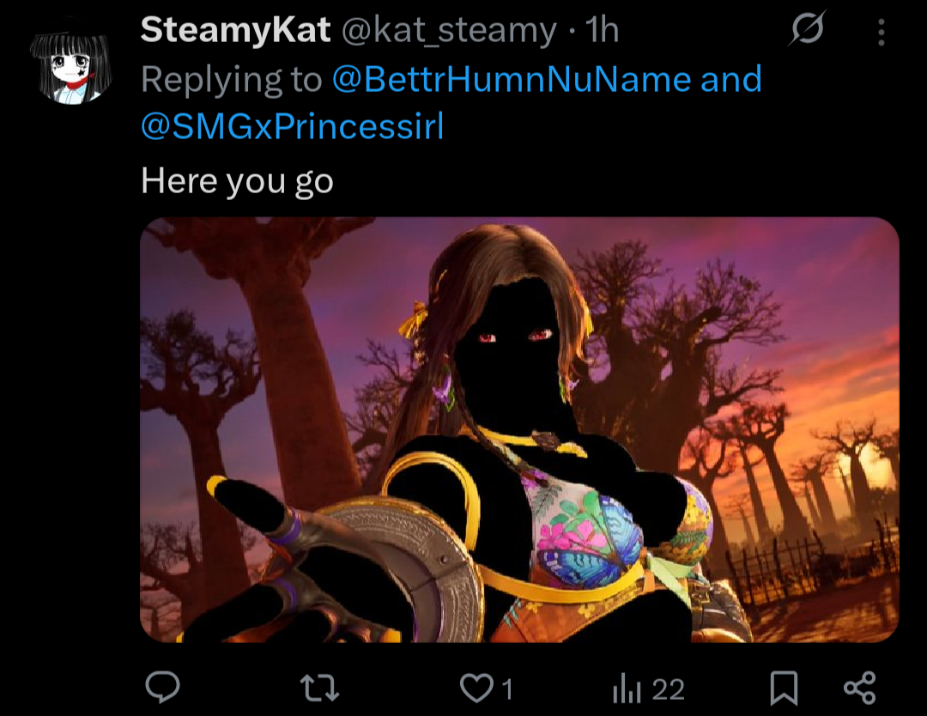Screen dimensions: 927x716
Task: Click the like count number 1
Action: point(506,689)
